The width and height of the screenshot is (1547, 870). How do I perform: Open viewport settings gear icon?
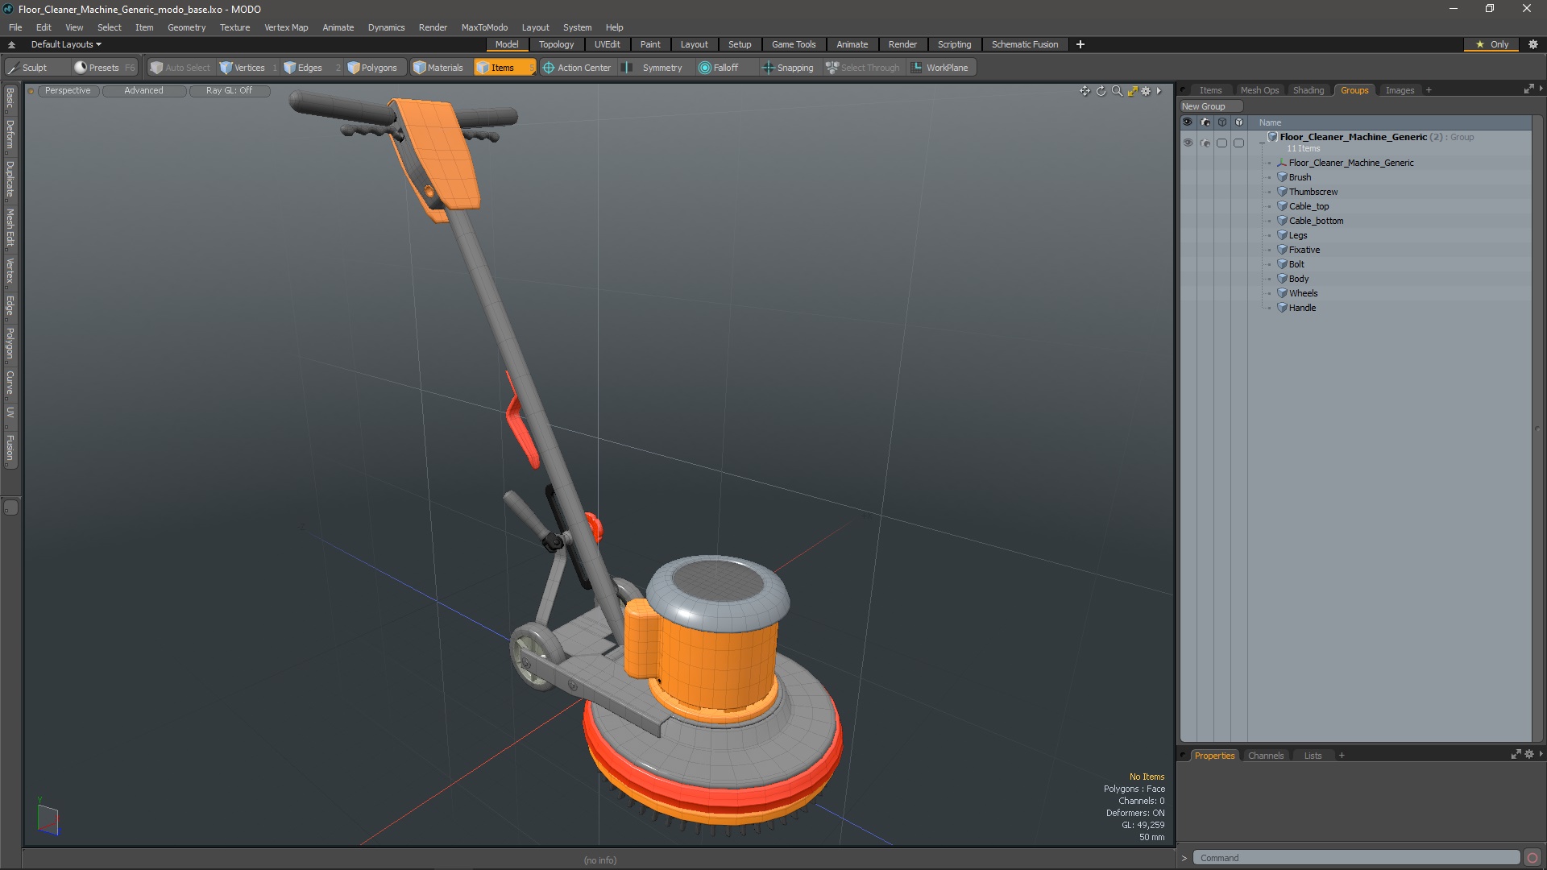click(x=1146, y=91)
